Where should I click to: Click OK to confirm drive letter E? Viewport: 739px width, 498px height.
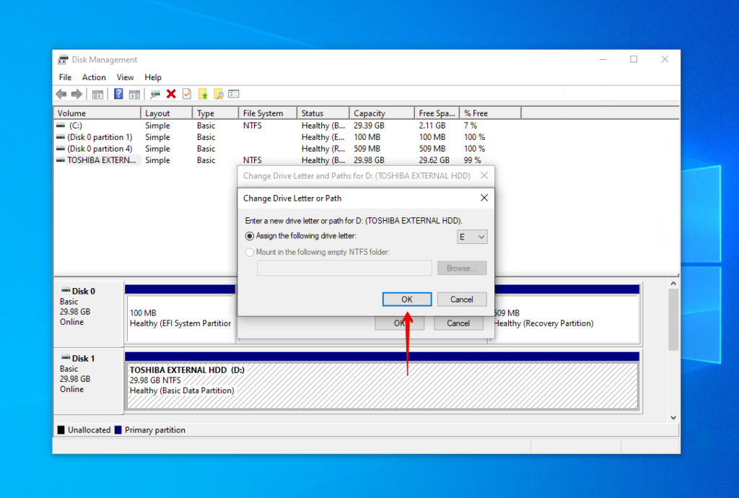(406, 299)
